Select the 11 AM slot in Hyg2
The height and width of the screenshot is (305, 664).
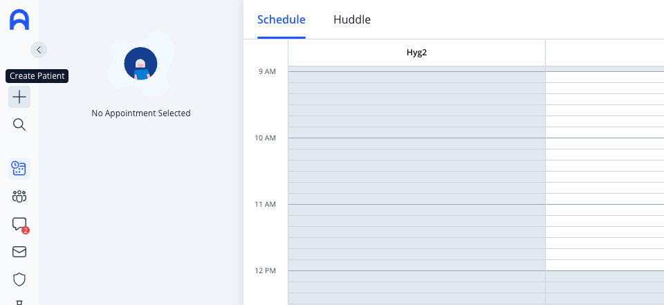point(416,210)
